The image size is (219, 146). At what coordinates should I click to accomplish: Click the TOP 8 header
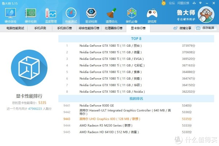136,39
